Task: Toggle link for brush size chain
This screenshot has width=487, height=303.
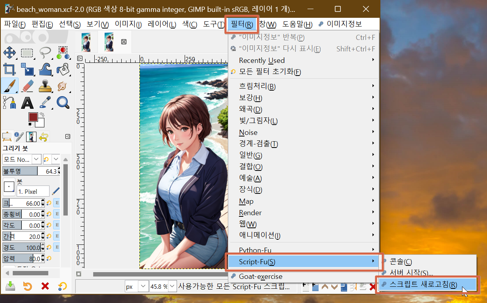Action: 57,203
